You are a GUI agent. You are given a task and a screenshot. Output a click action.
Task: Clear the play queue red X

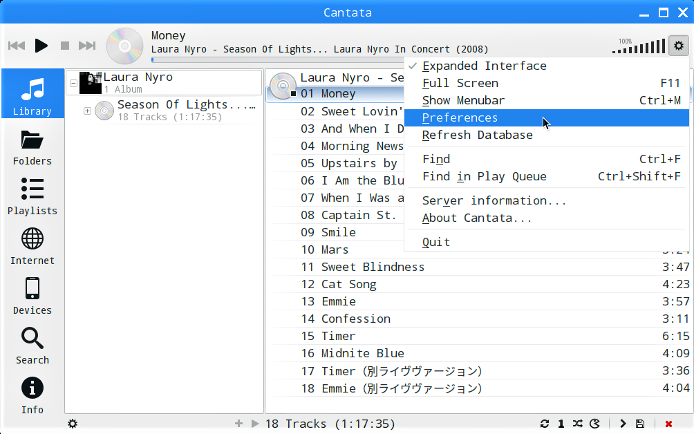668,424
